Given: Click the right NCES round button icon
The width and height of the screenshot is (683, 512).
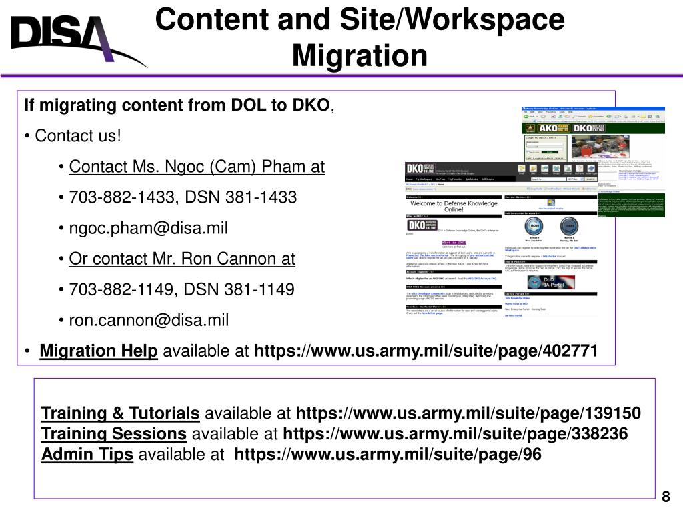Looking at the screenshot, I should (x=570, y=226).
